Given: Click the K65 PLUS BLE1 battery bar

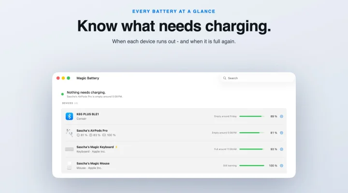Looking at the screenshot, I should tap(252, 116).
